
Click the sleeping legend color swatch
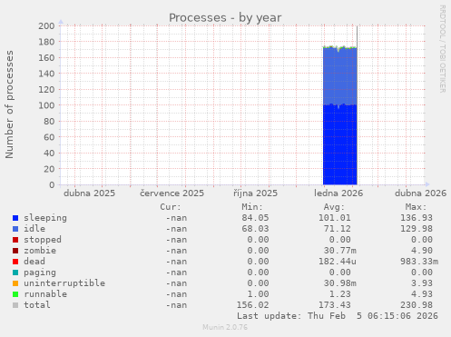point(15,218)
